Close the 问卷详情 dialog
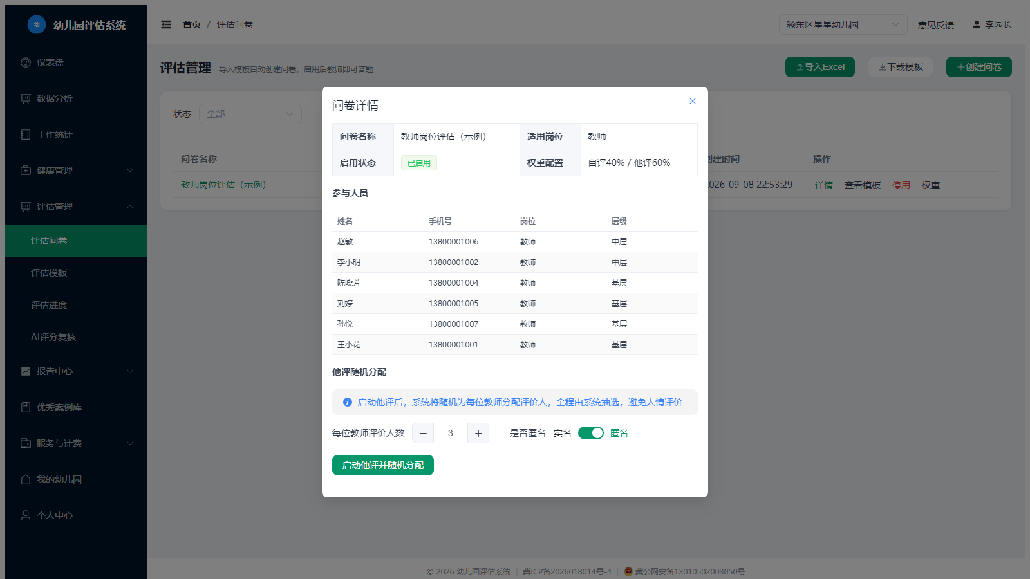The image size is (1030, 579). 693,101
